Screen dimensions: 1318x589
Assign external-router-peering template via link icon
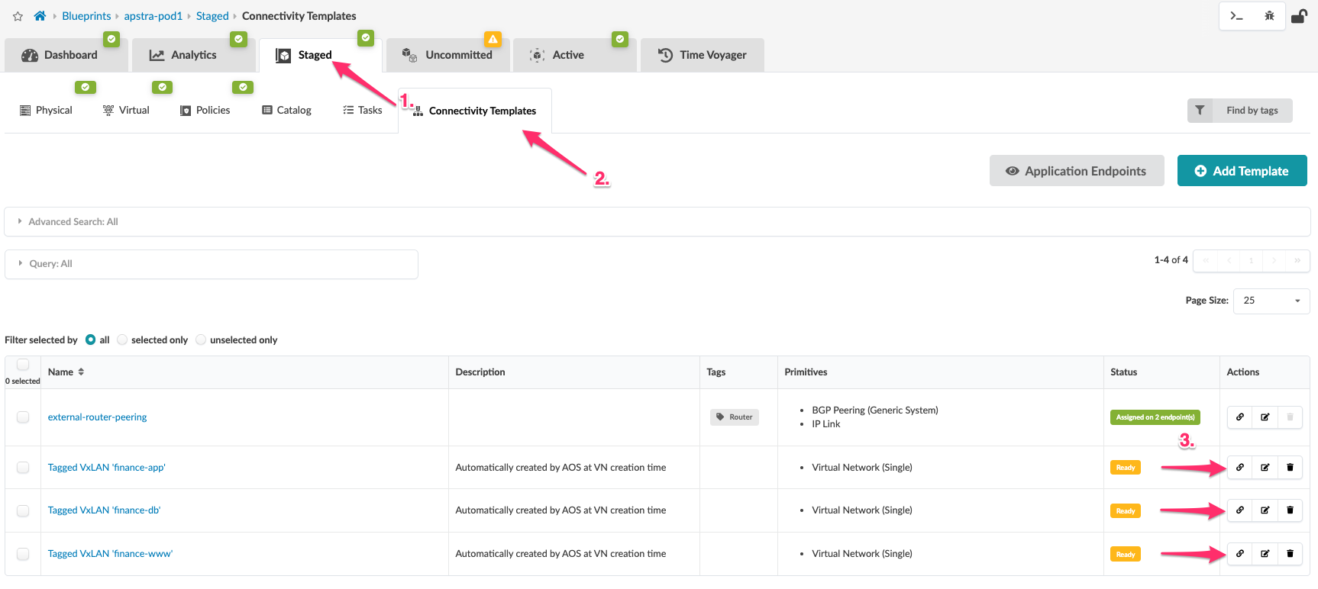1240,417
